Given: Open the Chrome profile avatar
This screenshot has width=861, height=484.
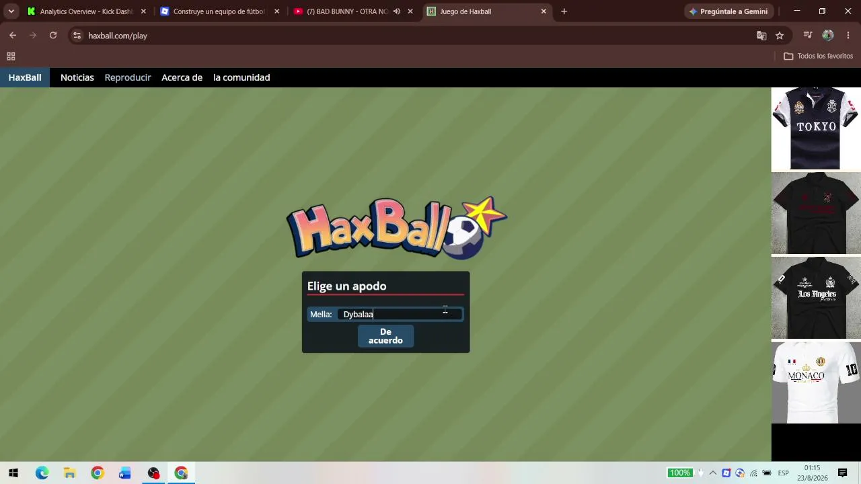Looking at the screenshot, I should pos(828,36).
